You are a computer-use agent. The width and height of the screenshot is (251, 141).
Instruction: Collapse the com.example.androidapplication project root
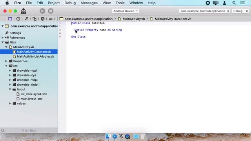pyautogui.click(x=3, y=26)
